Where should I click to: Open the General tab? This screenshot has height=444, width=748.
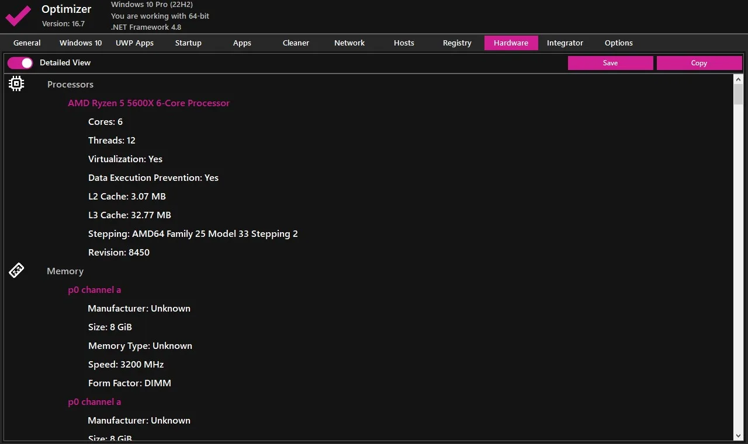coord(27,43)
